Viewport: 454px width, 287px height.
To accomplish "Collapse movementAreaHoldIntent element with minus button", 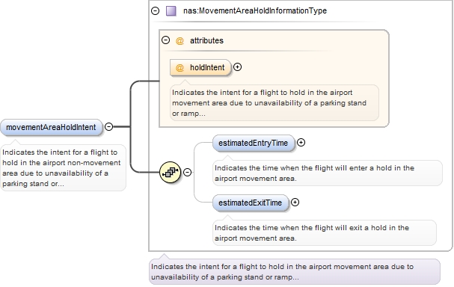I will [109, 126].
